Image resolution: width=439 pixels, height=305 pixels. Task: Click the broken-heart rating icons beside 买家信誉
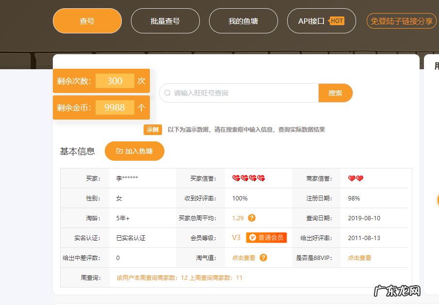coord(249,178)
